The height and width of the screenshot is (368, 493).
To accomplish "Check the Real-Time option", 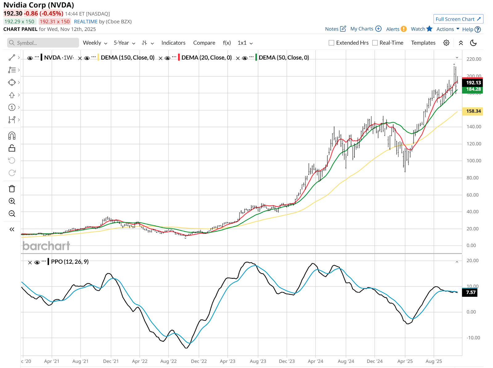I will tap(375, 43).
